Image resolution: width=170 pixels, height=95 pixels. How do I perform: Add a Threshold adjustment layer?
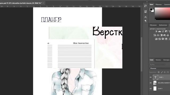pos(163,39)
